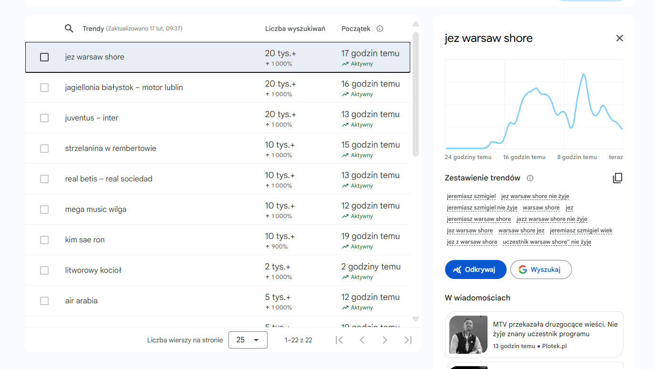
Task: Select the strzelanina w rembertowie trend name
Action: pos(111,149)
